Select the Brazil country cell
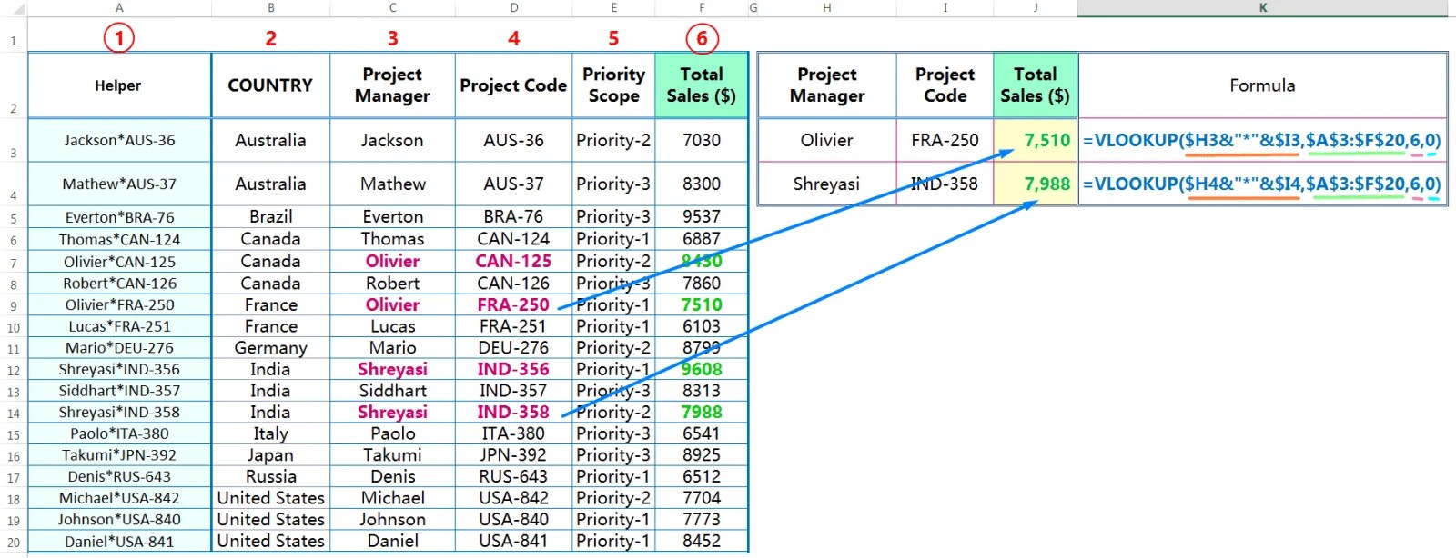Image resolution: width=1456 pixels, height=558 pixels. click(x=270, y=217)
